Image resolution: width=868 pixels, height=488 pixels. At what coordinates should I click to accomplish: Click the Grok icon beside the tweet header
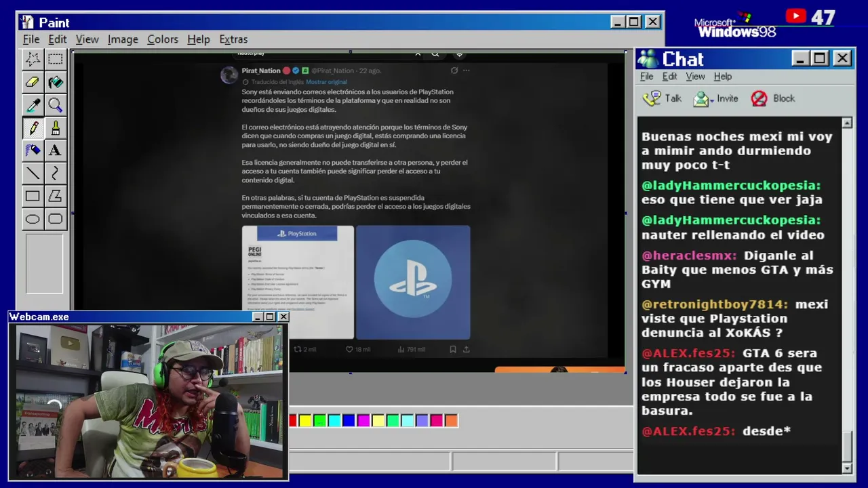pyautogui.click(x=454, y=70)
